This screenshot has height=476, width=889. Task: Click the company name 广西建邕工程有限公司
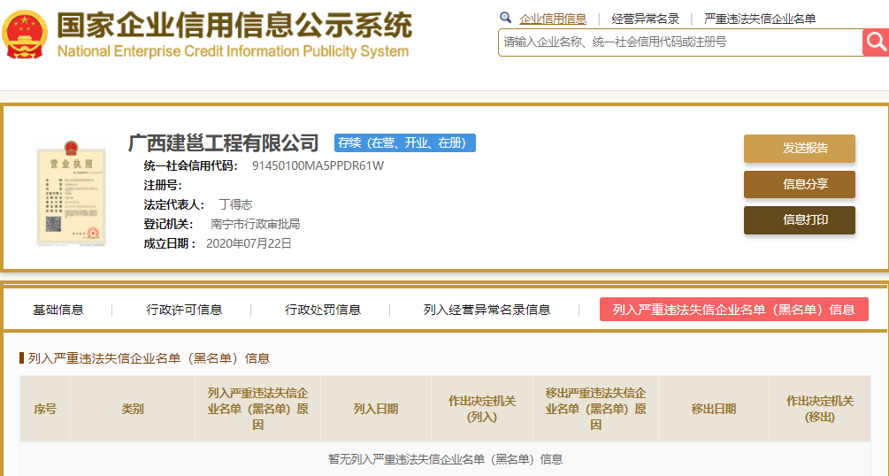pyautogui.click(x=223, y=142)
